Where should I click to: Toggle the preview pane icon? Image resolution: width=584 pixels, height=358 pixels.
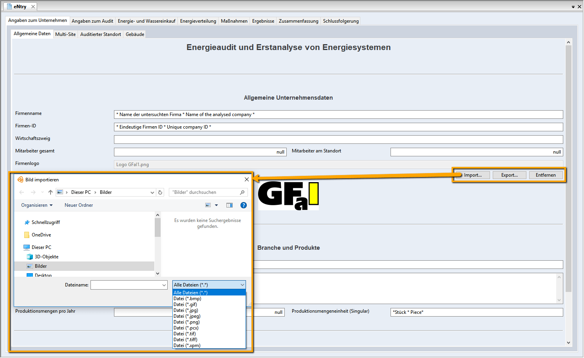click(230, 205)
